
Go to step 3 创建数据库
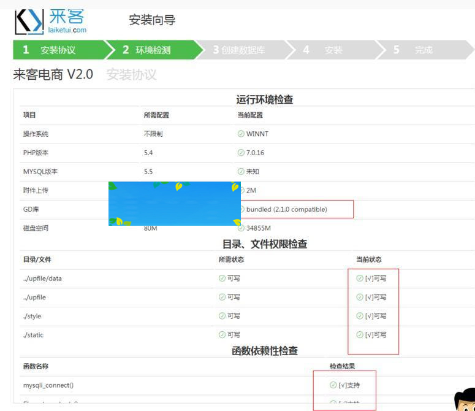coord(239,50)
